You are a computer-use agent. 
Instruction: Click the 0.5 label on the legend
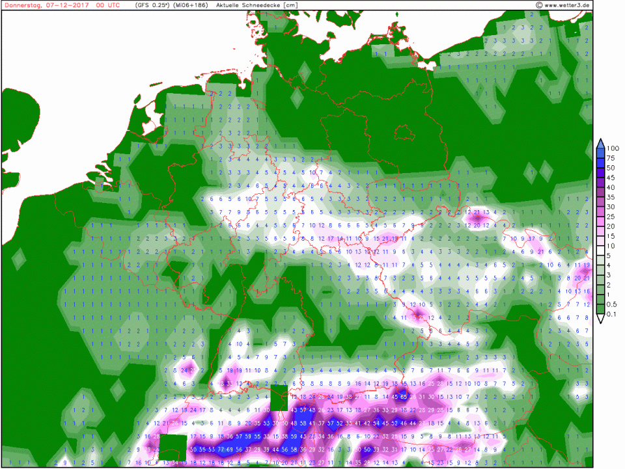click(x=612, y=304)
